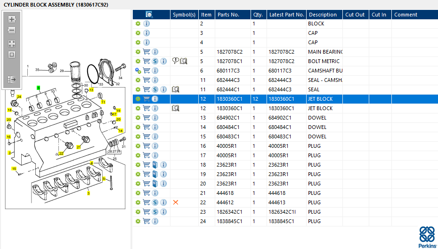Click the orange X symbol in item 22 row
Image resolution: width=438 pixels, height=249 pixels.
point(175,202)
